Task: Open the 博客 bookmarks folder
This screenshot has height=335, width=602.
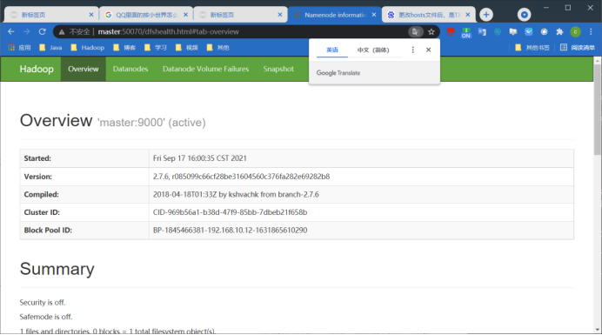Action: coord(124,48)
